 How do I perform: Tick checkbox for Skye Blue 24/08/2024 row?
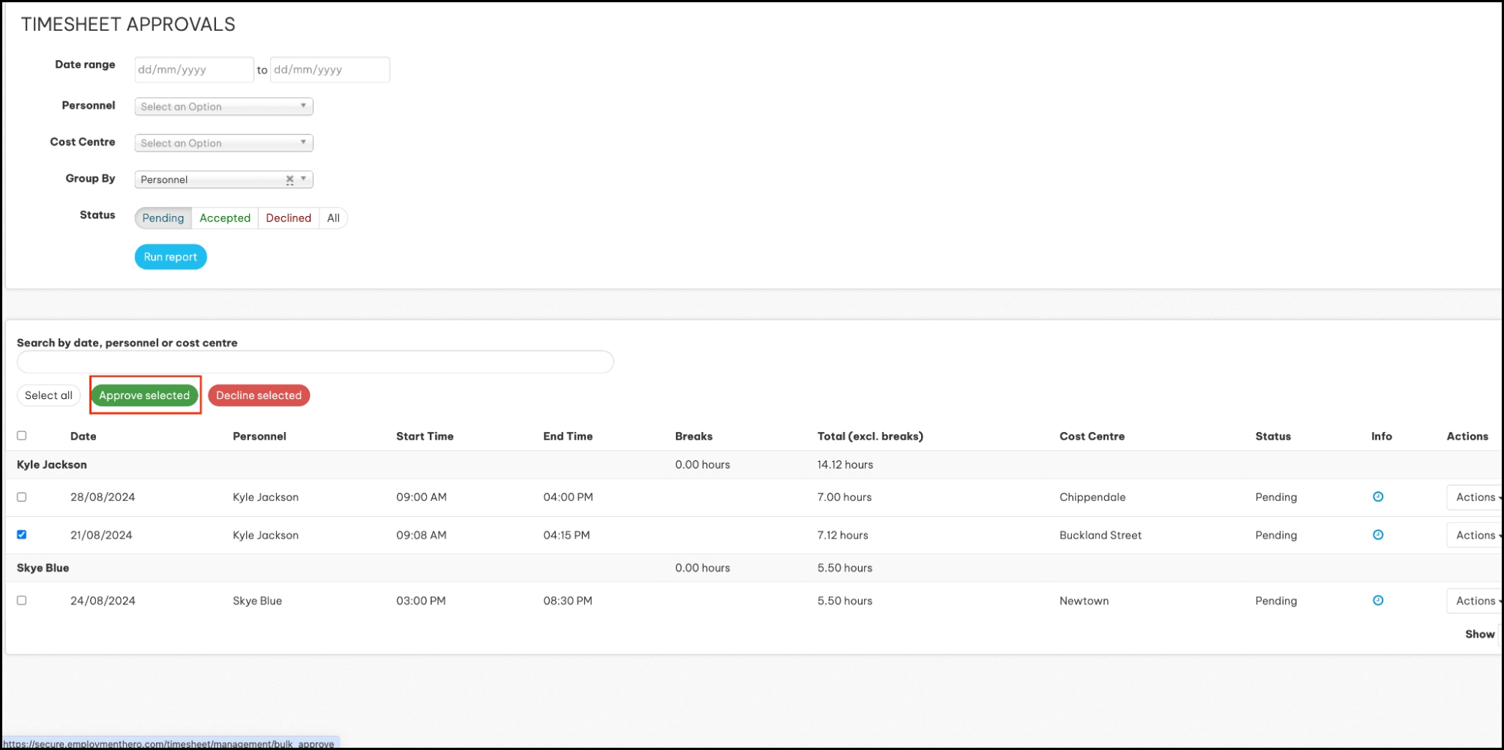(22, 600)
